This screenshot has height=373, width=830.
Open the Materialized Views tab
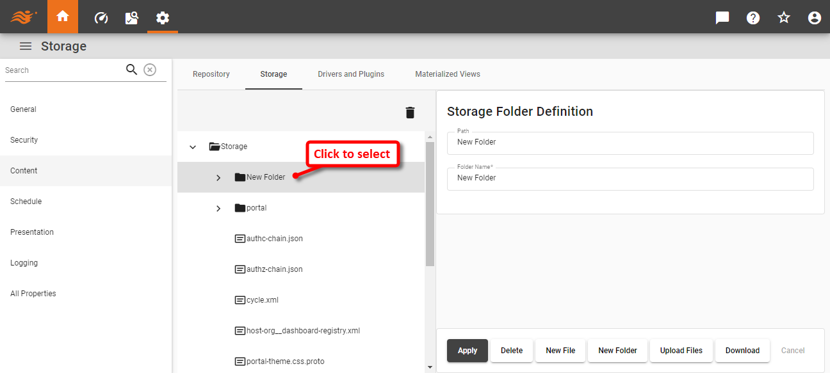(448, 74)
